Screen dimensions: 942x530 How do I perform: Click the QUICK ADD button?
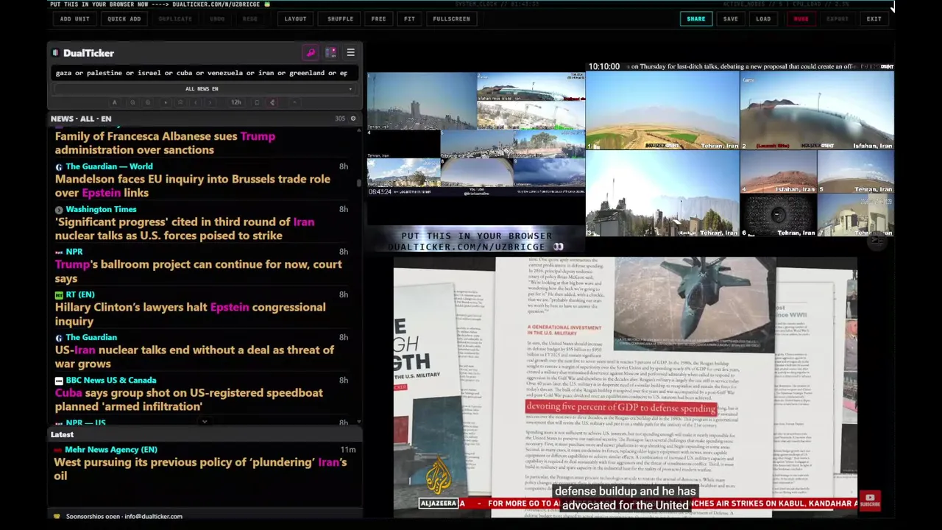124,19
